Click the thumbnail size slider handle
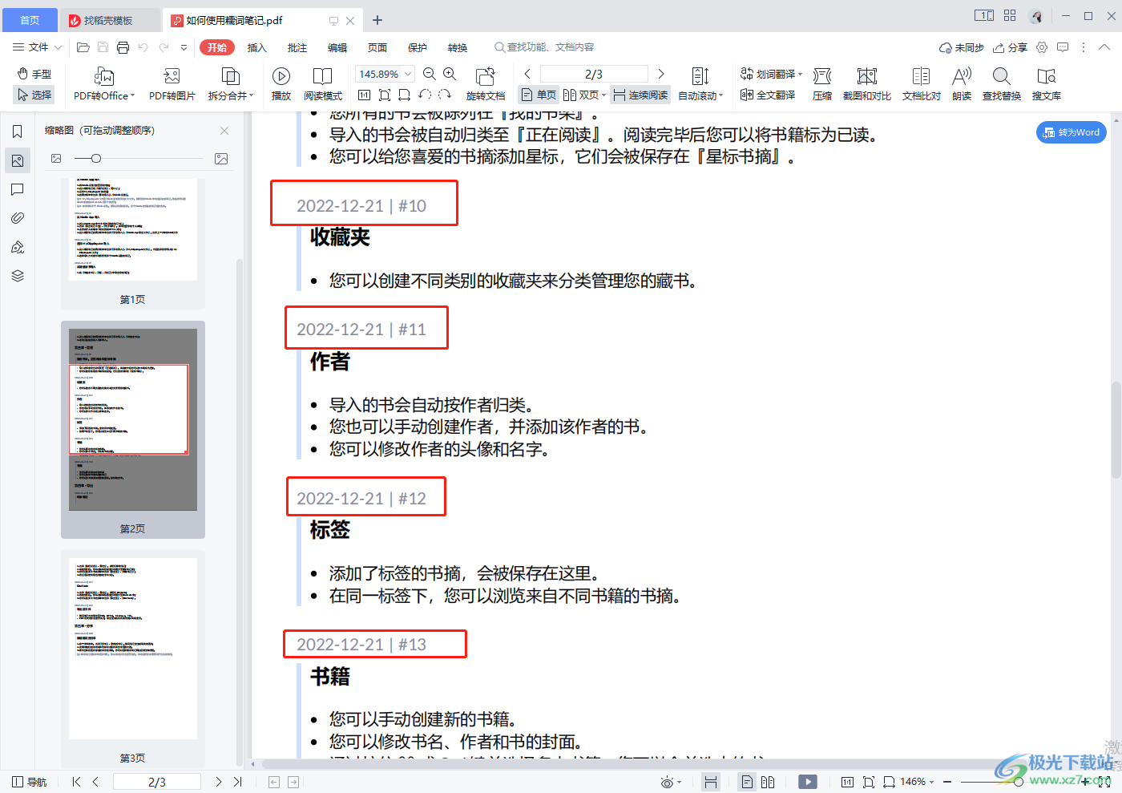The height and width of the screenshot is (793, 1122). point(96,159)
